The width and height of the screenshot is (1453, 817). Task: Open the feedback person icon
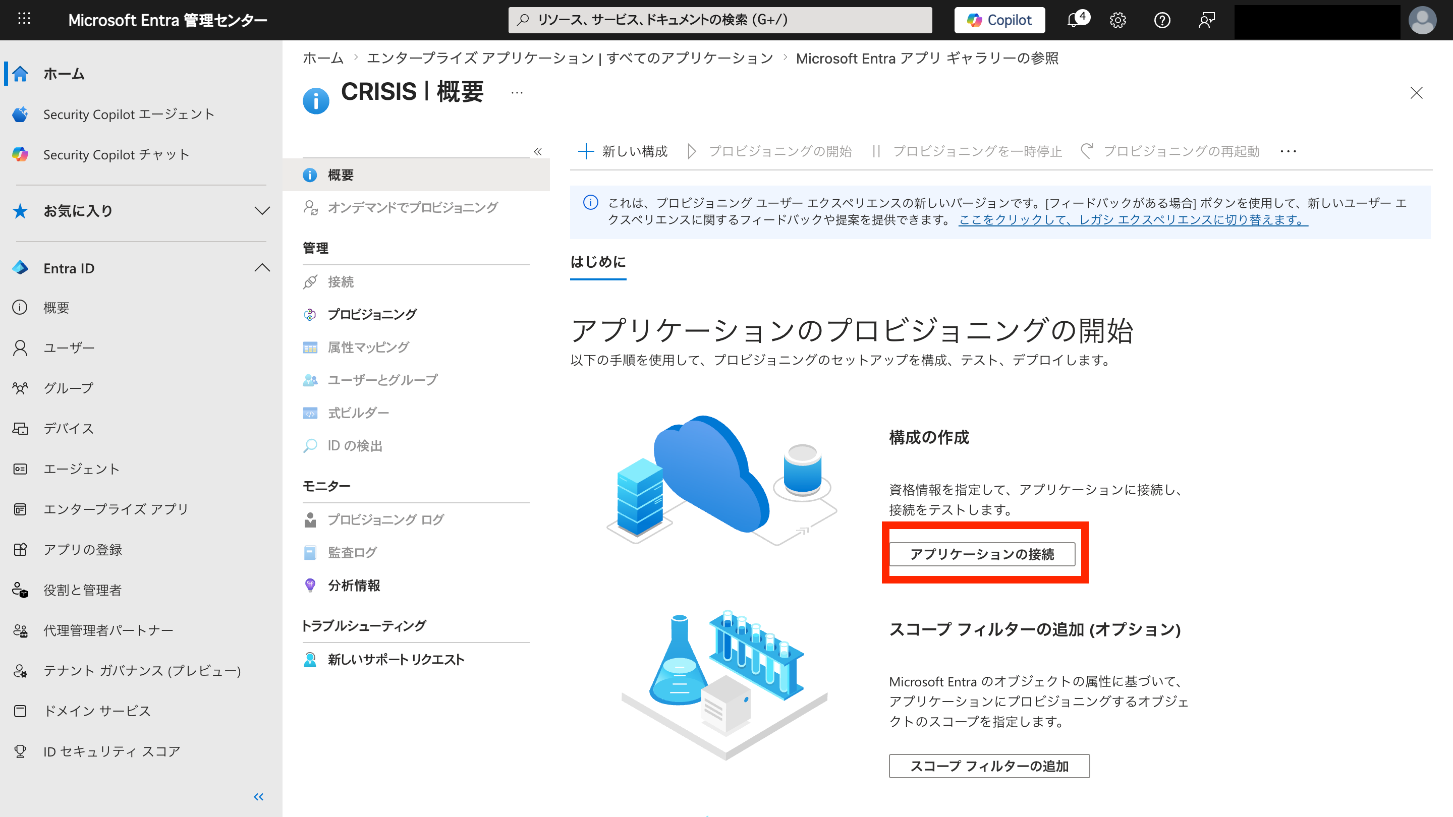[x=1206, y=20]
